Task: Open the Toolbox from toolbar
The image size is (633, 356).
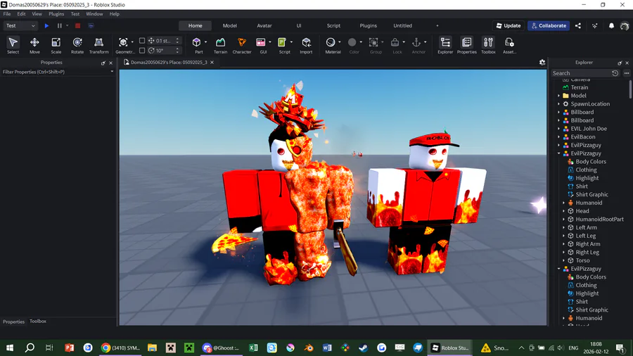Action: (488, 45)
